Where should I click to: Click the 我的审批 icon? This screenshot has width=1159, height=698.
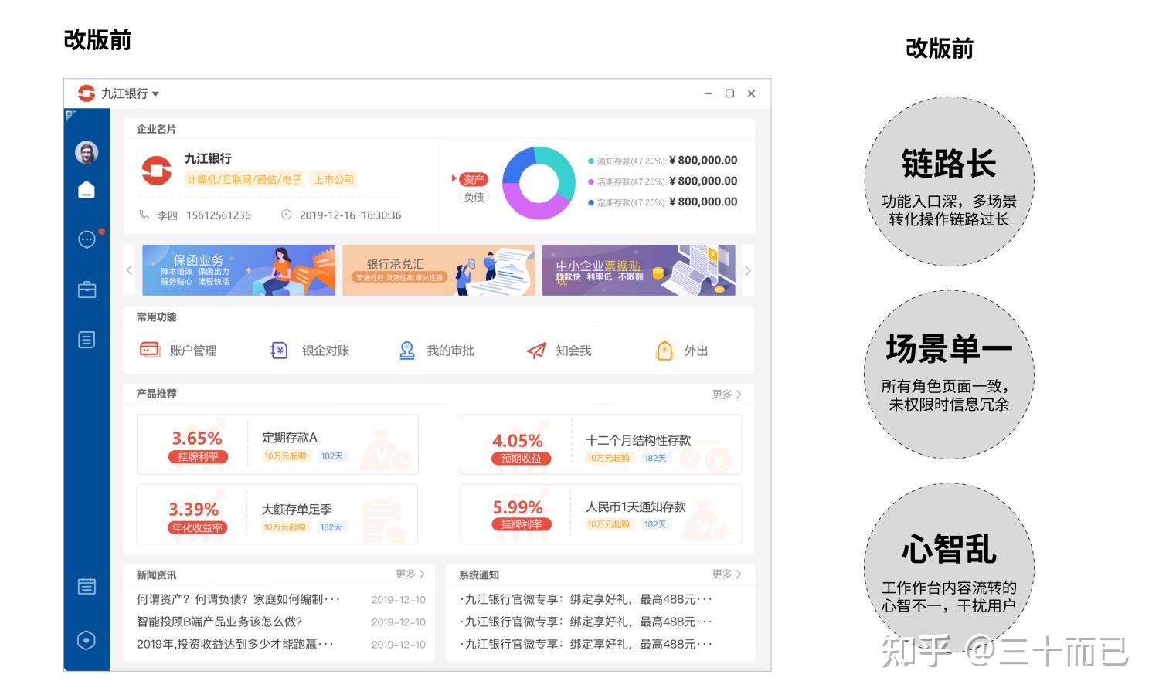(407, 351)
